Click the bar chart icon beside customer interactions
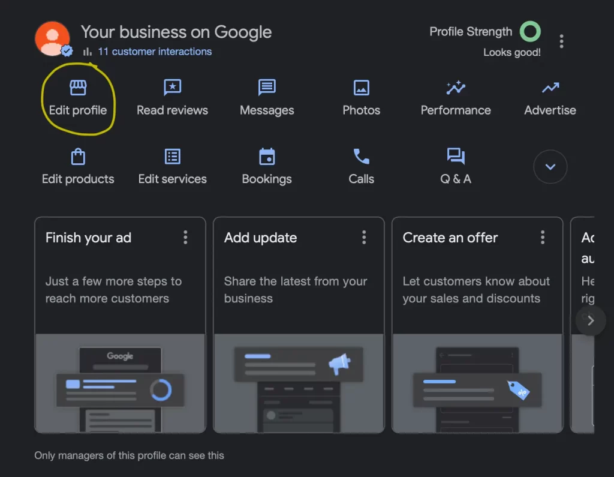Viewport: 614px width, 477px height. [x=88, y=52]
